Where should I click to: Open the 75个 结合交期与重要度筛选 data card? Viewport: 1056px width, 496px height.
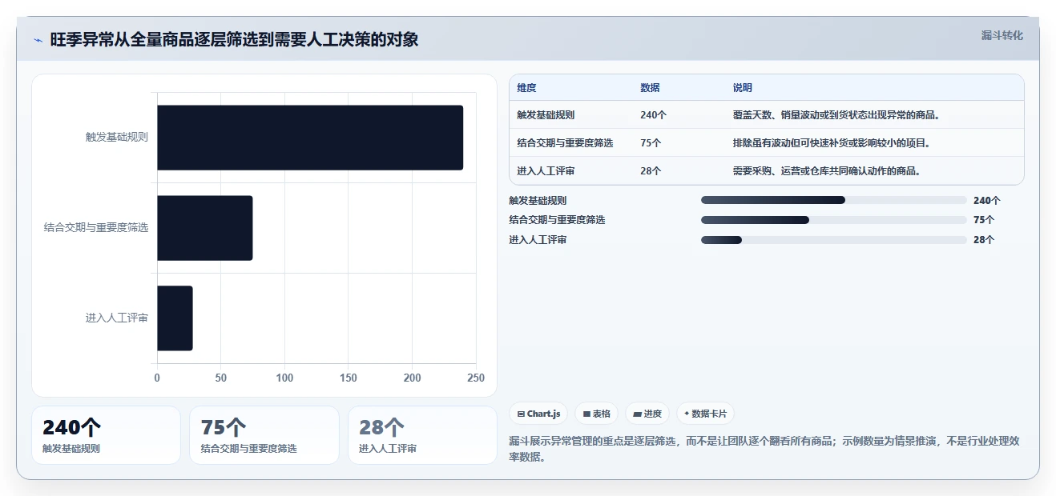(264, 435)
